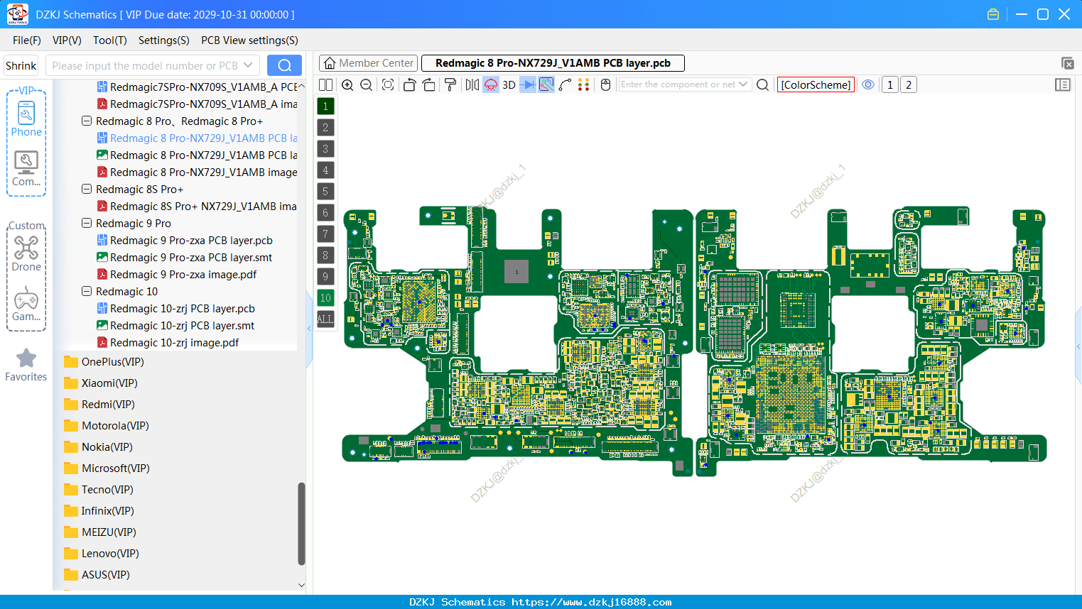Click the component or net search field
This screenshot has width=1082, height=609.
pos(678,84)
